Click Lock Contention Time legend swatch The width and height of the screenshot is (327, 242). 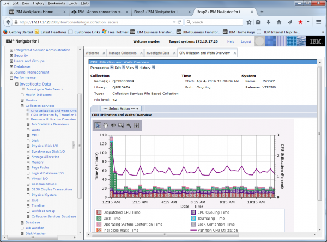193,224
